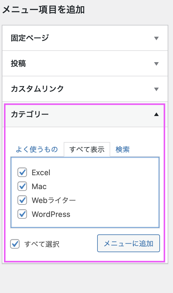This screenshot has width=173, height=293.
Task: Uncheck the Mac category checkbox
Action: pos(22,186)
